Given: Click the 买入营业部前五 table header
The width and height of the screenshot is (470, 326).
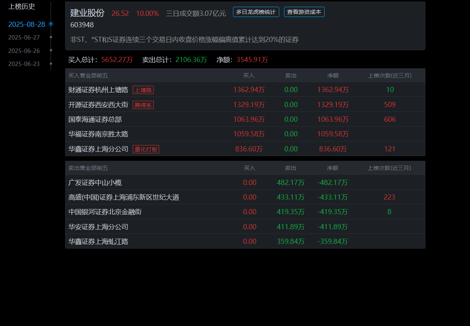Looking at the screenshot, I should [x=88, y=75].
